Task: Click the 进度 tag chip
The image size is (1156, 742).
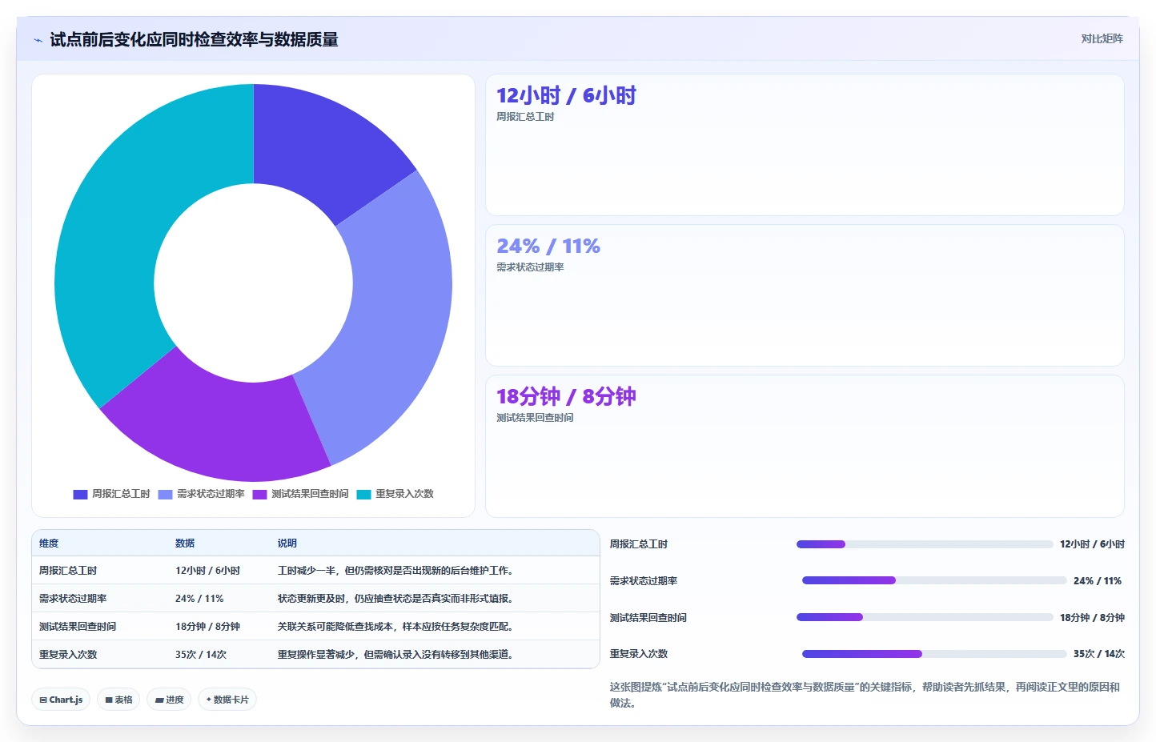Action: (x=169, y=700)
